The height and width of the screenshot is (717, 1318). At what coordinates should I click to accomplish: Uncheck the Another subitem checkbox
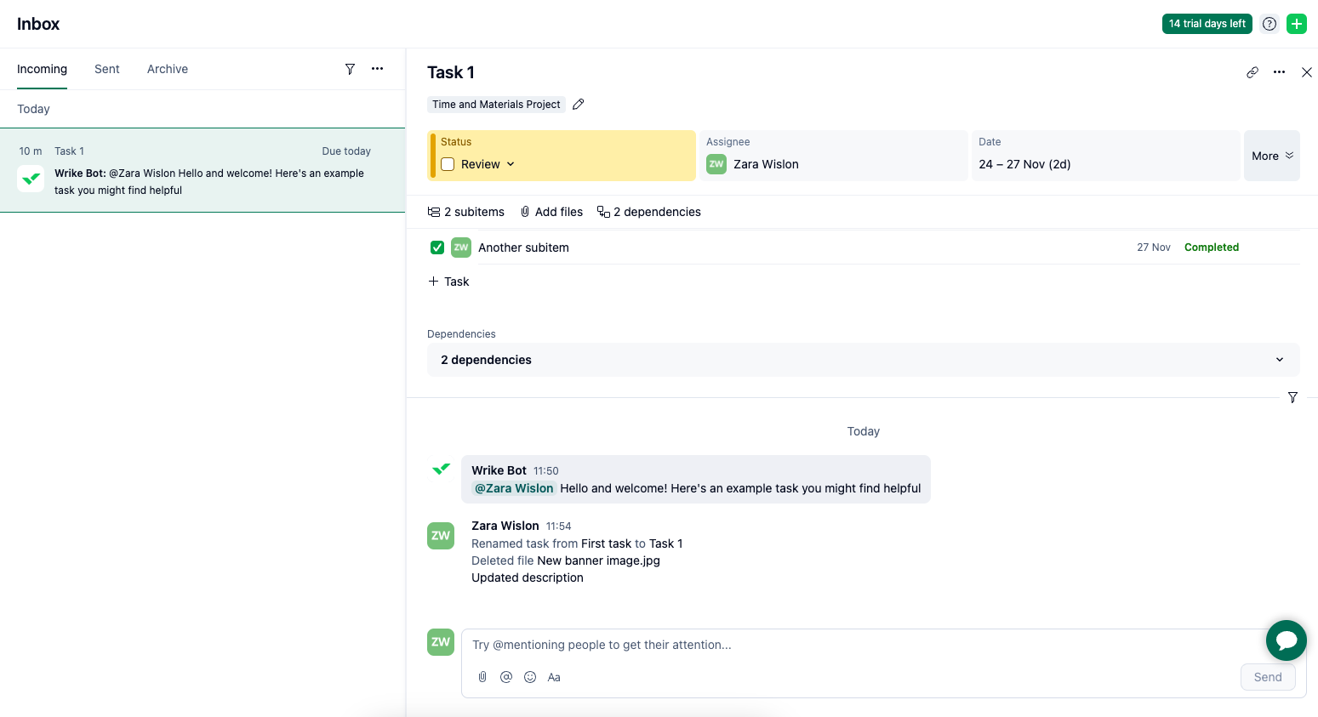437,248
